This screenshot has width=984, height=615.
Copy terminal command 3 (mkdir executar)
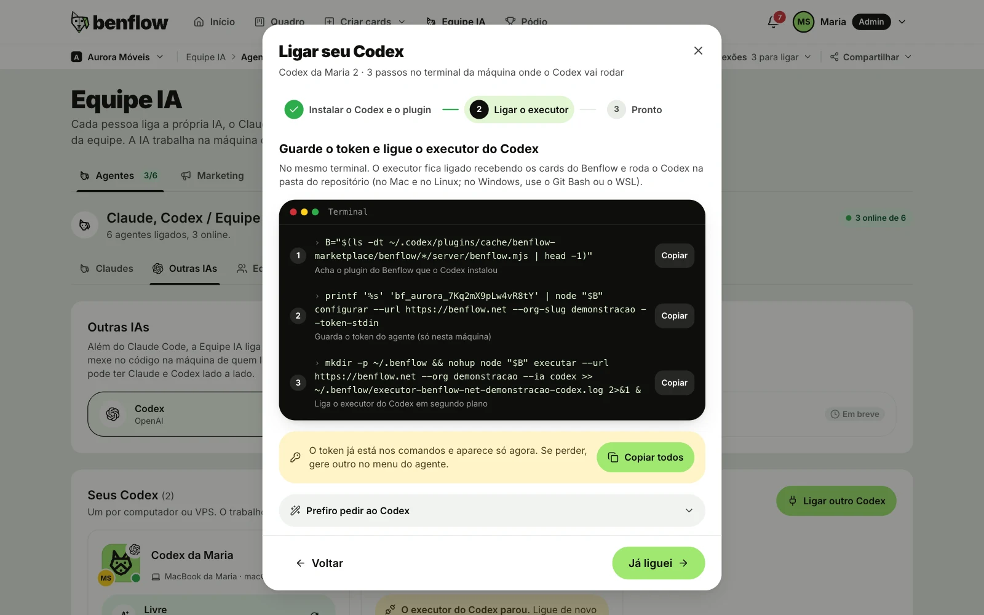pos(674,383)
